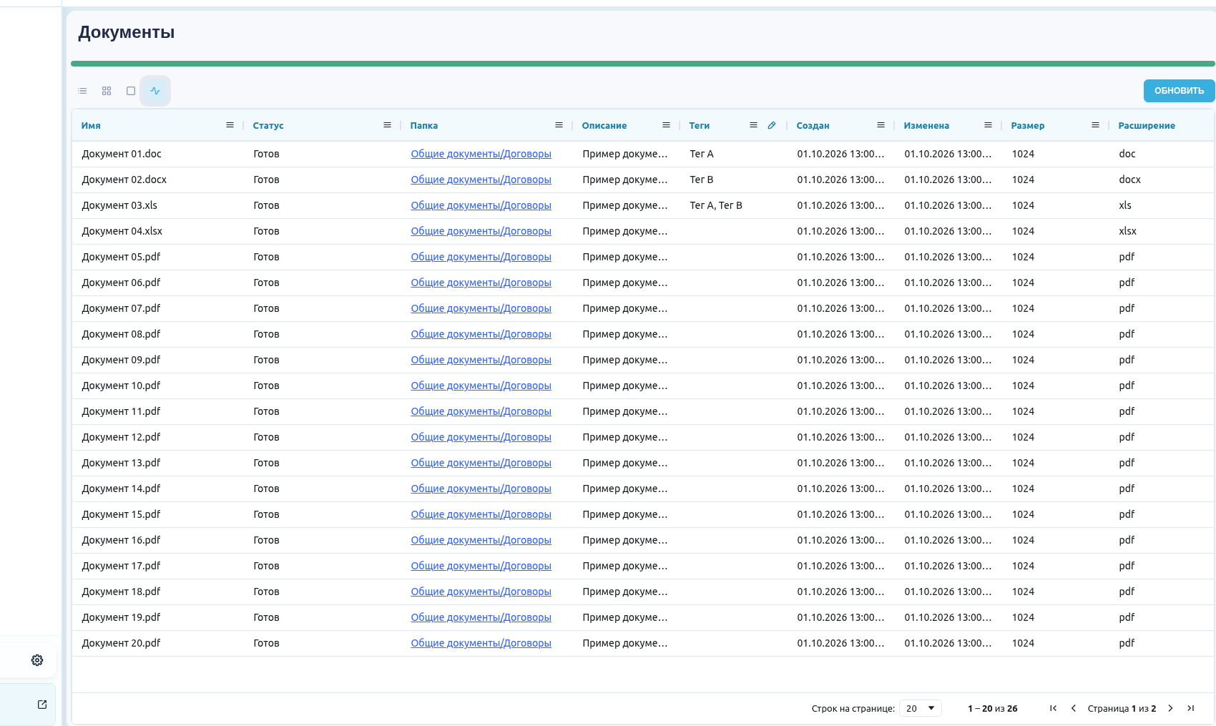Select file name Документ 18.pdf
Viewport: 1216px width, 726px height.
(x=121, y=592)
